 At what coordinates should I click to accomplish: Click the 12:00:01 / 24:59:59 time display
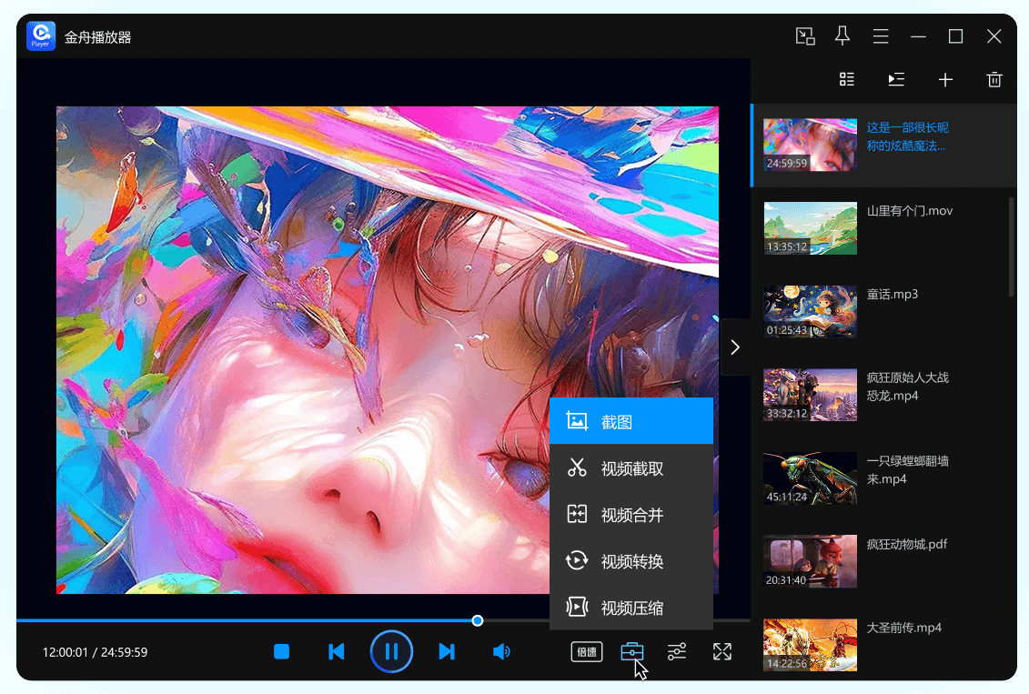point(96,652)
